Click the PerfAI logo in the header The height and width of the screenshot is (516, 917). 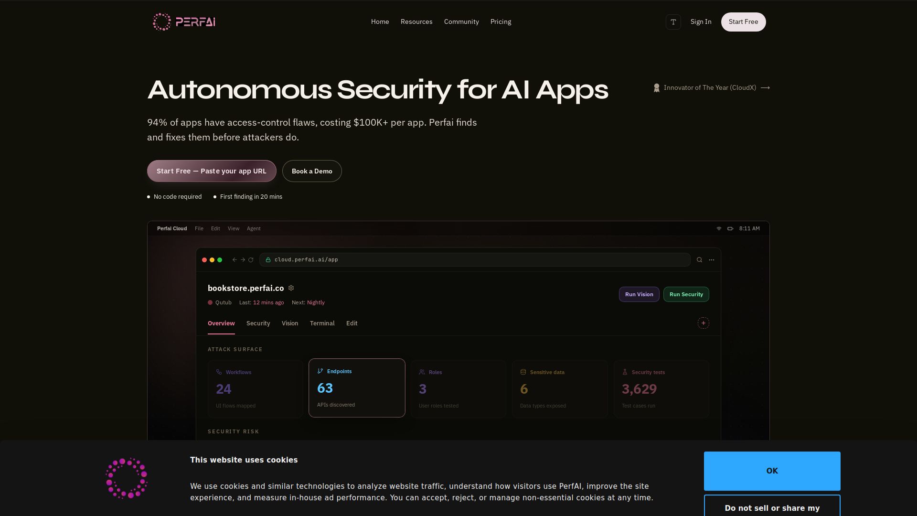click(x=184, y=22)
